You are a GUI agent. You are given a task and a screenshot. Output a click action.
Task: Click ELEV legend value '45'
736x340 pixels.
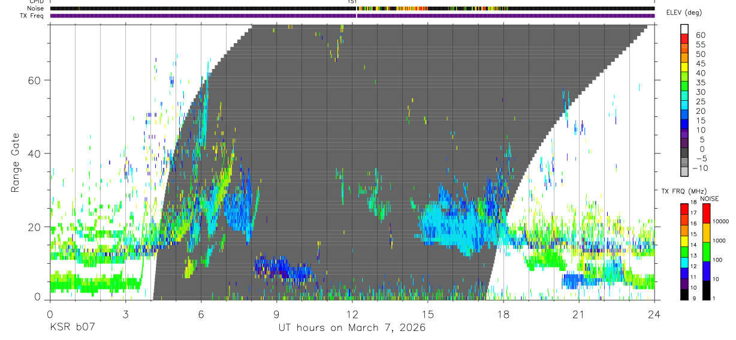700,64
